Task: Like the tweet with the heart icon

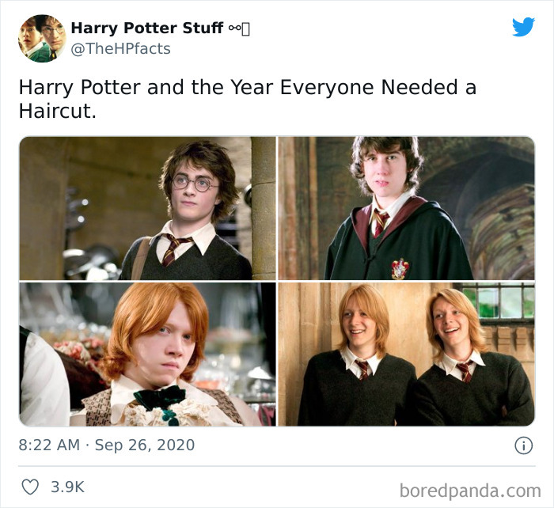Action: click(x=30, y=487)
